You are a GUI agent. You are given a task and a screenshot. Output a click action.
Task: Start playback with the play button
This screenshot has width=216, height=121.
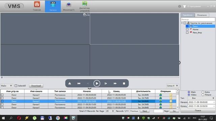click(x=97, y=83)
